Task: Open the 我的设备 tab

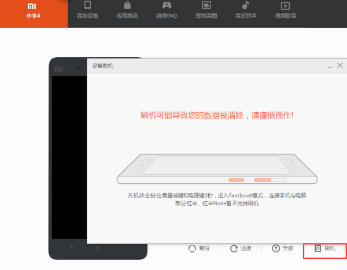Action: pyautogui.click(x=87, y=14)
